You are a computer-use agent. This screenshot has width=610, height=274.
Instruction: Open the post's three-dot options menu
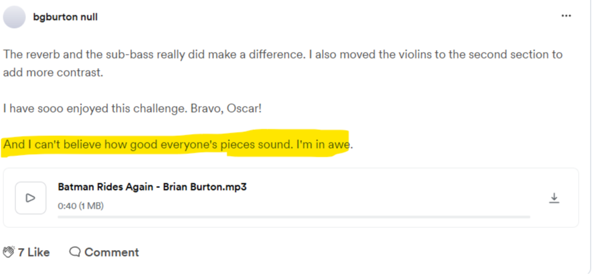567,15
